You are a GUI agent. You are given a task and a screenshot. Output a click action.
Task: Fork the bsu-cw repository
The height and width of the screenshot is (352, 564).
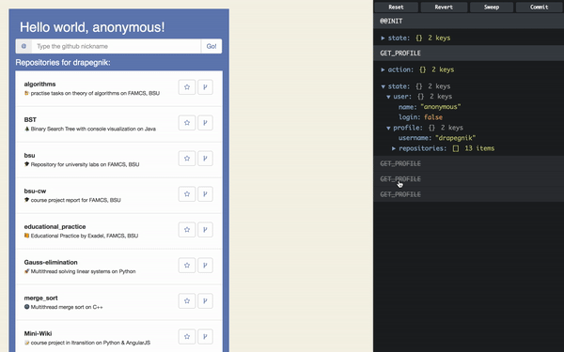tap(205, 194)
